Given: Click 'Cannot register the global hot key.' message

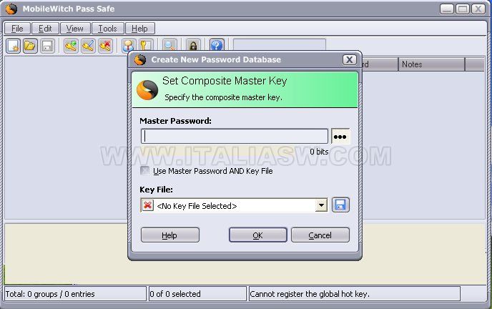Looking at the screenshot, I should (x=310, y=294).
